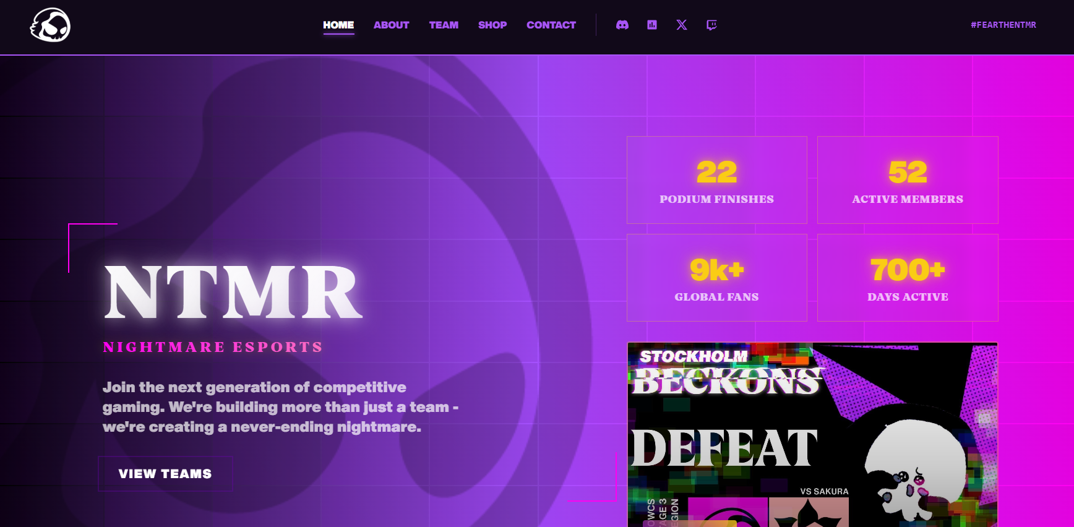Image resolution: width=1074 pixels, height=527 pixels.
Task: Click the 'Join the next generation' paragraph
Action: pos(280,407)
